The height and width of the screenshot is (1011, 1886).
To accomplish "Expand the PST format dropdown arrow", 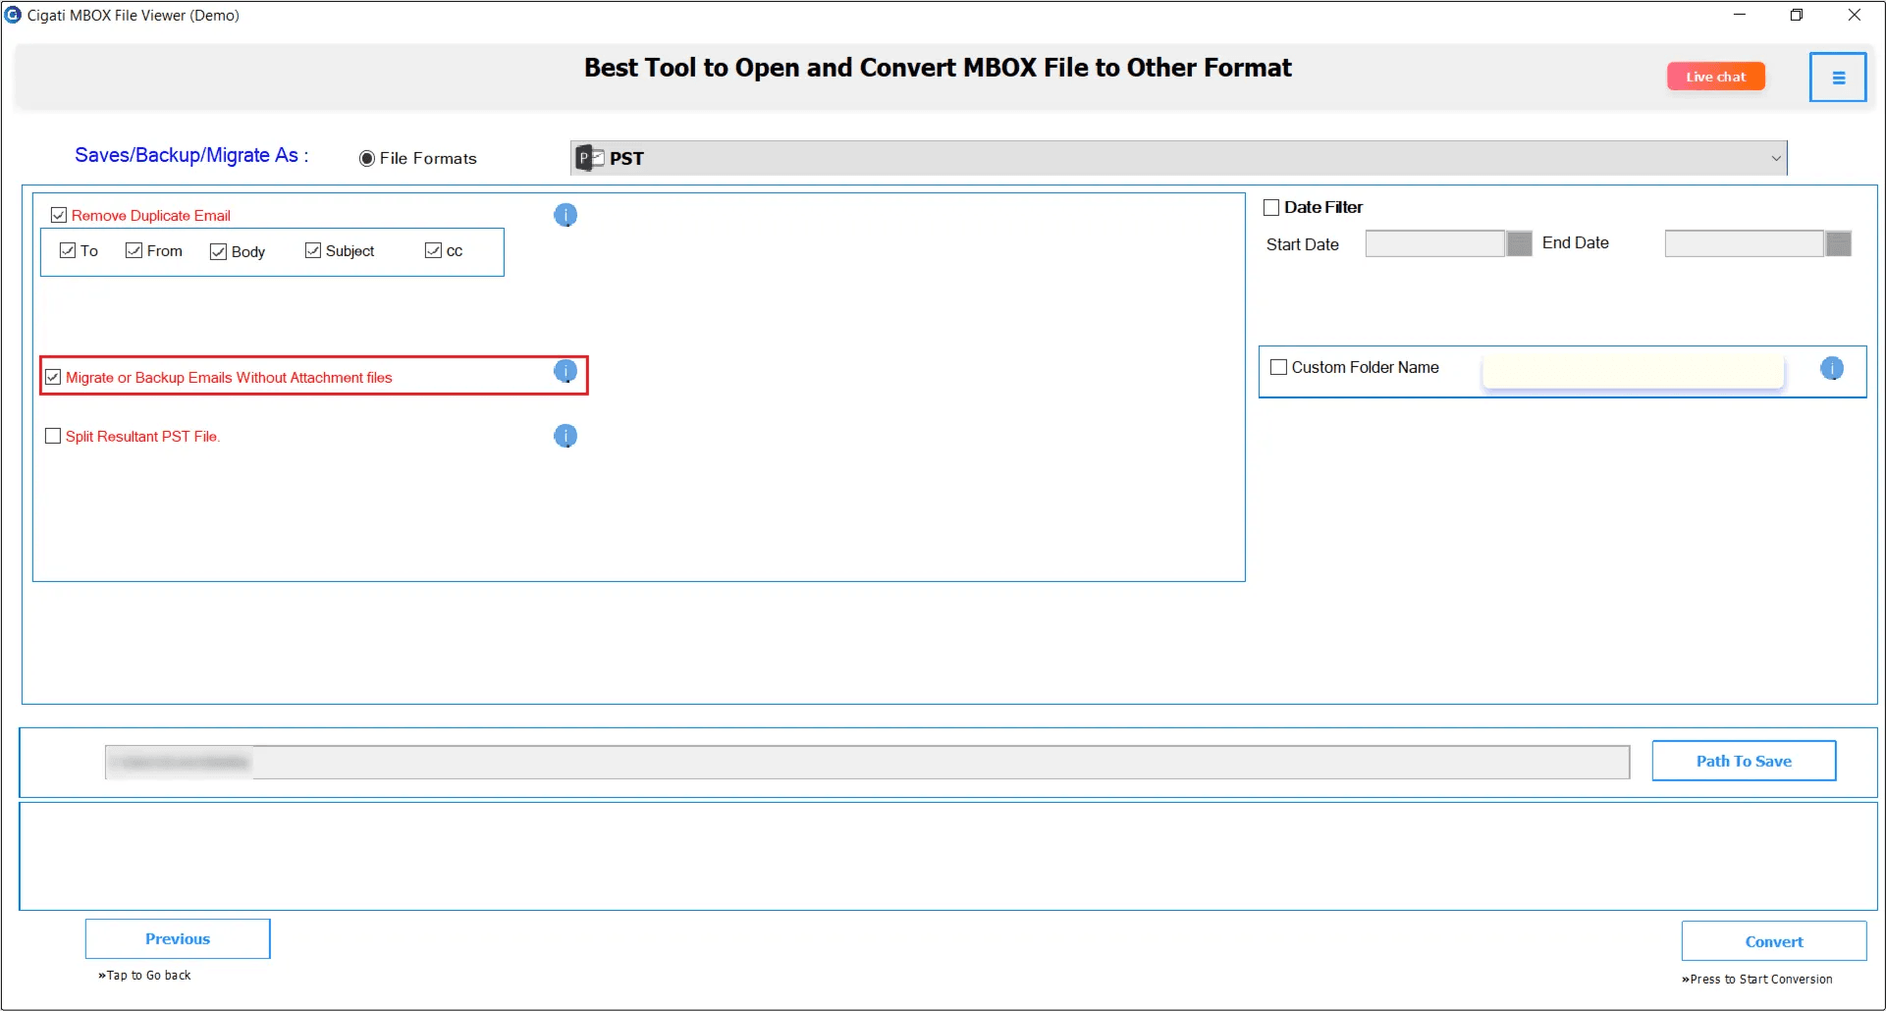I will pos(1775,158).
